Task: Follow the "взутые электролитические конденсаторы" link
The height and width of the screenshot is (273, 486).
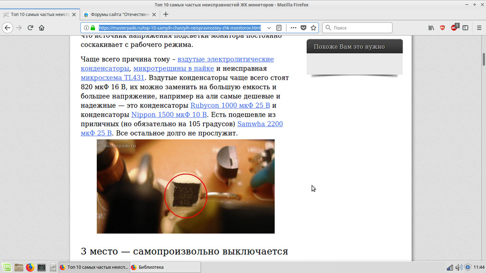Action: coord(178,64)
